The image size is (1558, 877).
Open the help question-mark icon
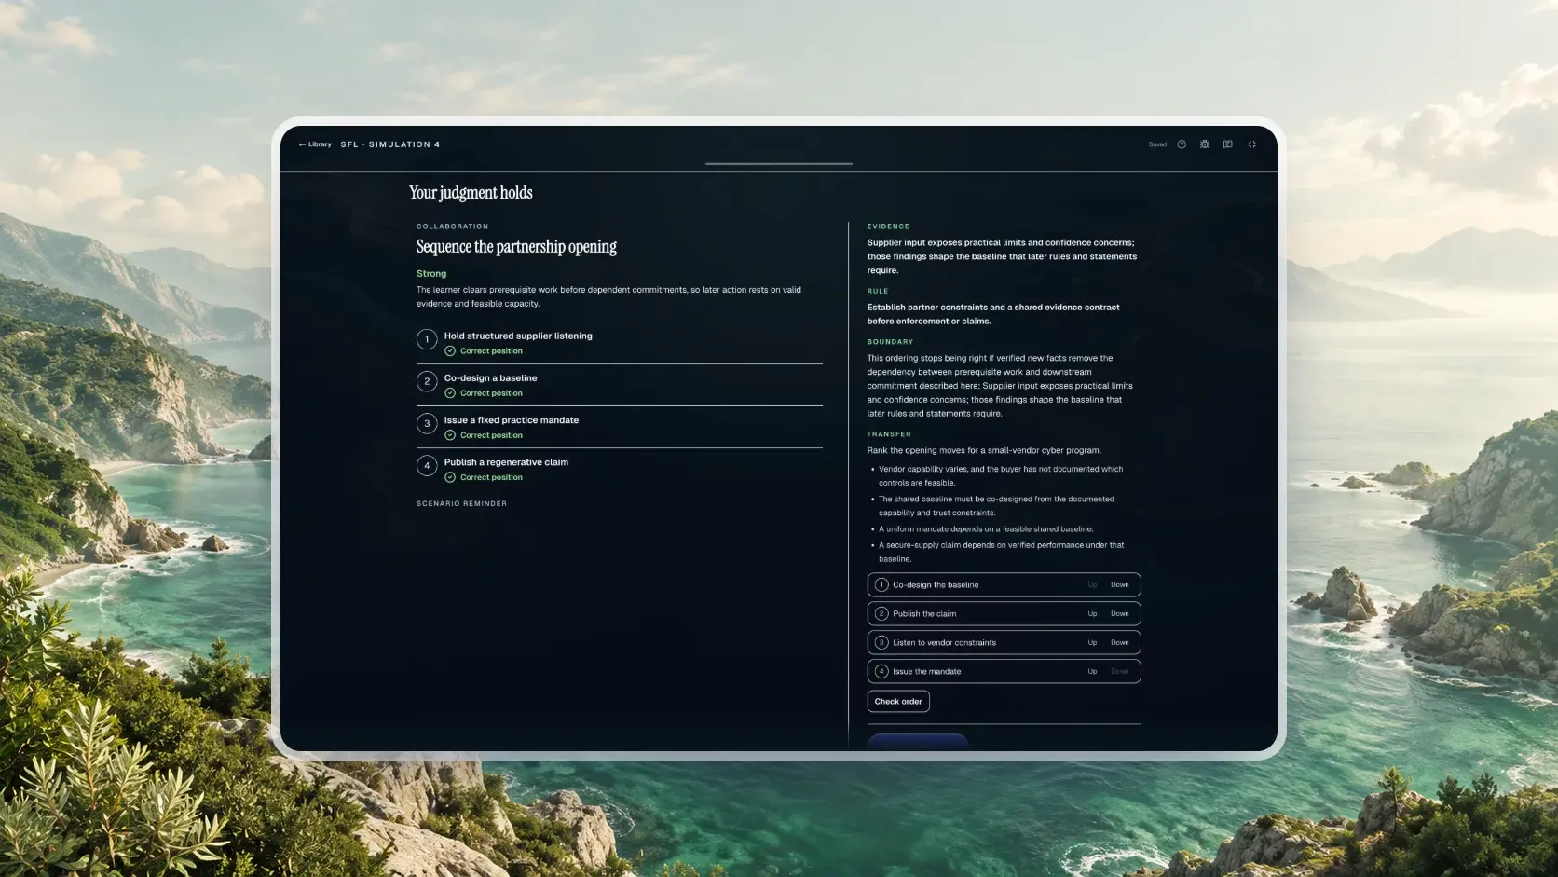click(1182, 144)
